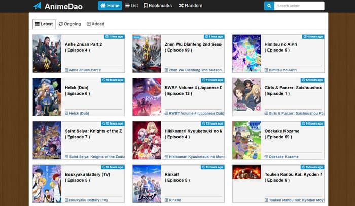Open the Odekake Kozame poster thumbnail
This screenshot has width=355, height=206.
(x=246, y=141)
